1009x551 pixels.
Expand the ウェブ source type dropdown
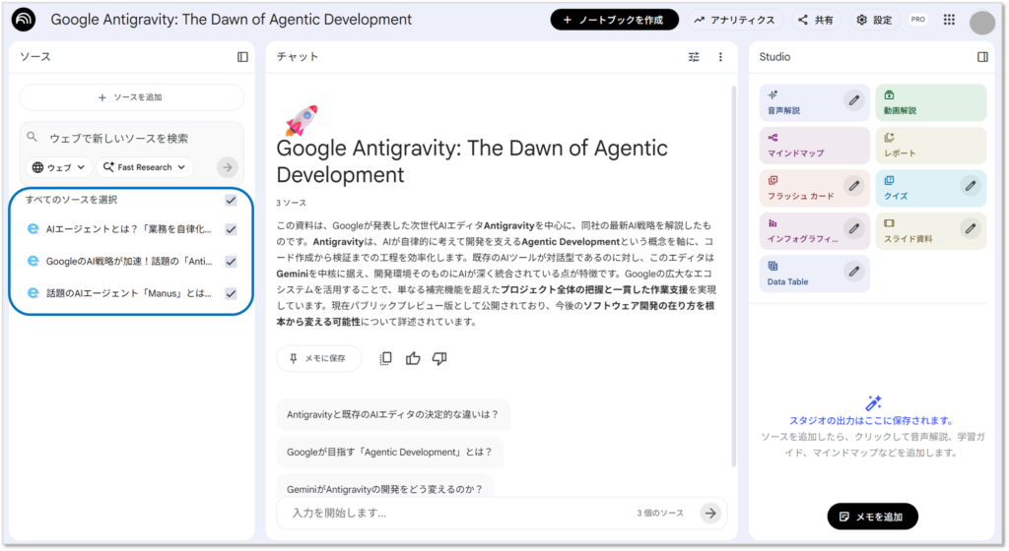[59, 167]
